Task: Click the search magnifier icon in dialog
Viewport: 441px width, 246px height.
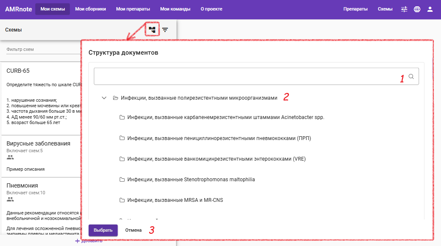Action: [411, 76]
